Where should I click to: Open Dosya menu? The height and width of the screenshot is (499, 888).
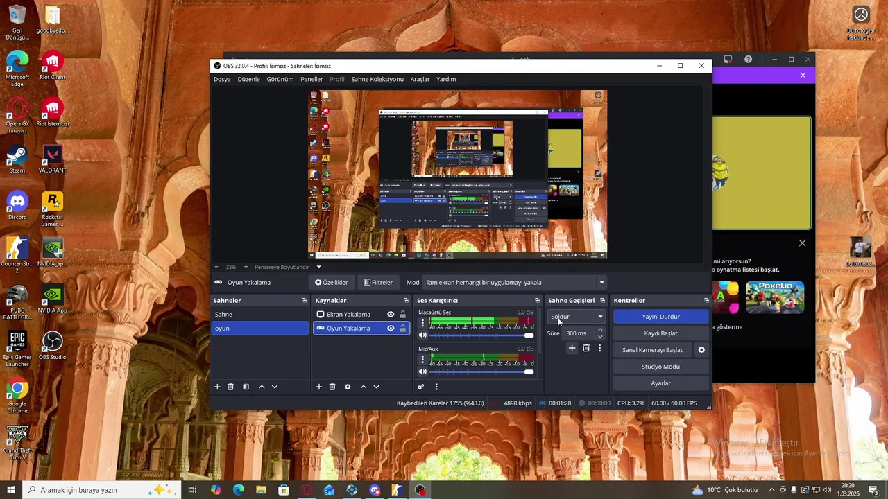click(222, 79)
